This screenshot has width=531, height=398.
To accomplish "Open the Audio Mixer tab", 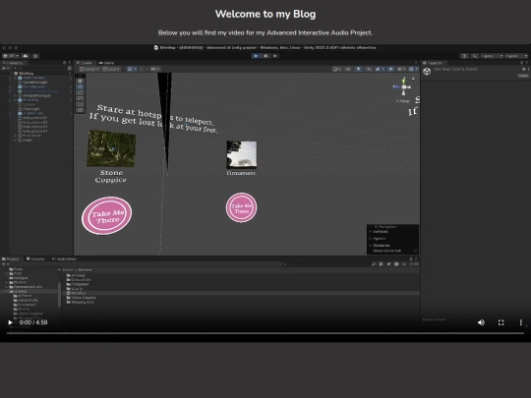I will [x=64, y=258].
